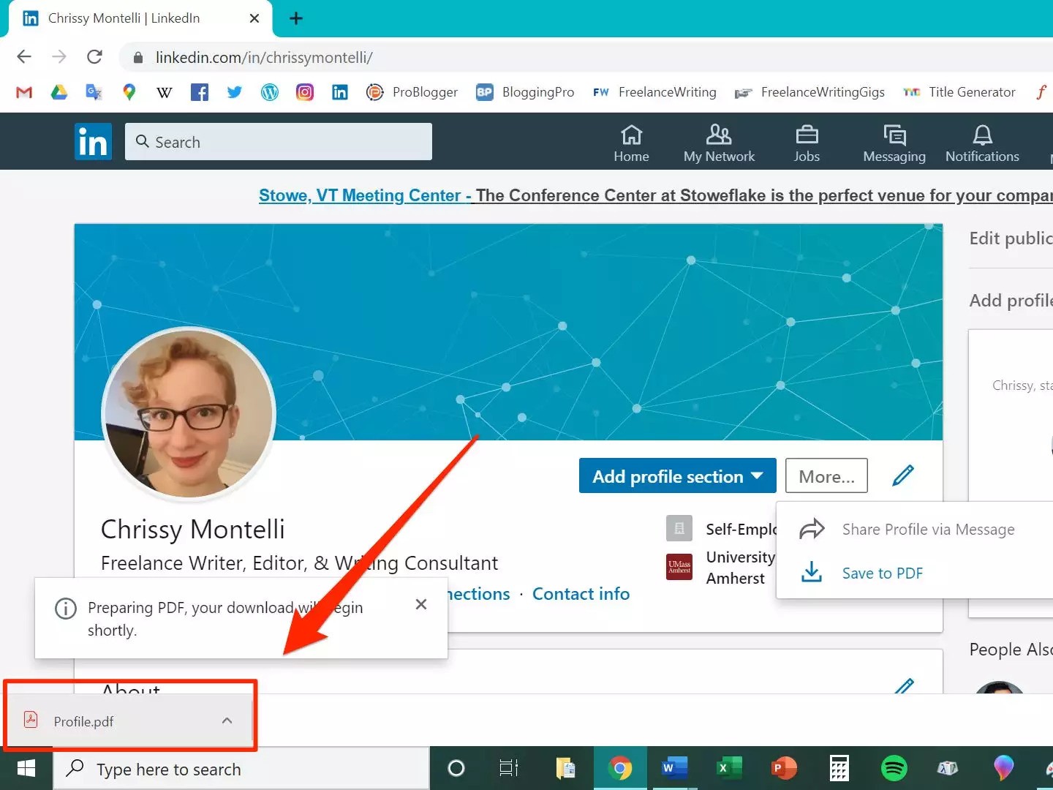Viewport: 1053px width, 790px height.
Task: Open Google Translate bookmark
Action: coord(94,92)
